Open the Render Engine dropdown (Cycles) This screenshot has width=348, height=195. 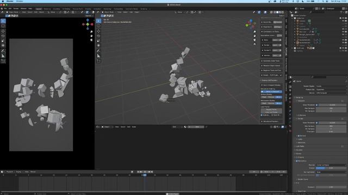(331, 86)
